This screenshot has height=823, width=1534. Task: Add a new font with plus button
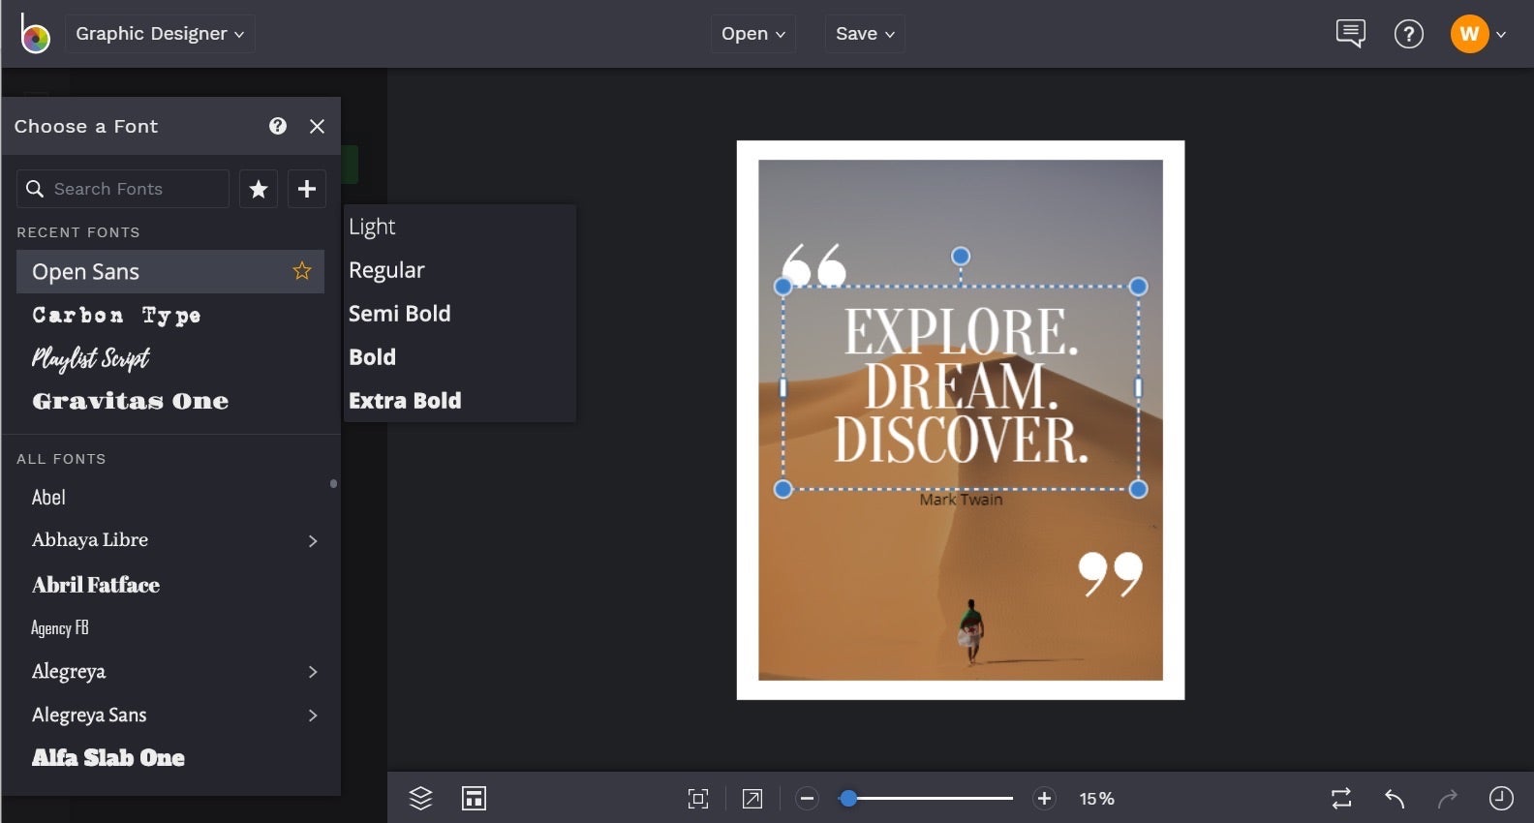click(307, 189)
